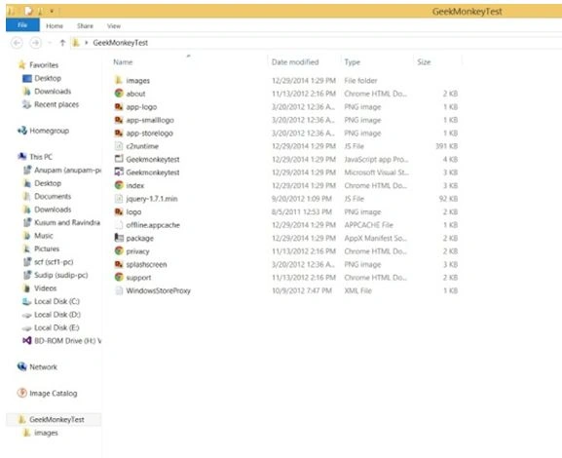The width and height of the screenshot is (562, 458).
Task: Open Local Disk (D:)
Action: click(x=57, y=314)
